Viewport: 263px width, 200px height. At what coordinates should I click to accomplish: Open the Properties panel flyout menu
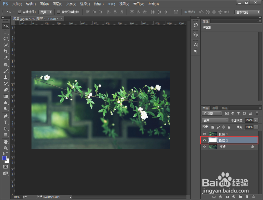tap(259, 21)
